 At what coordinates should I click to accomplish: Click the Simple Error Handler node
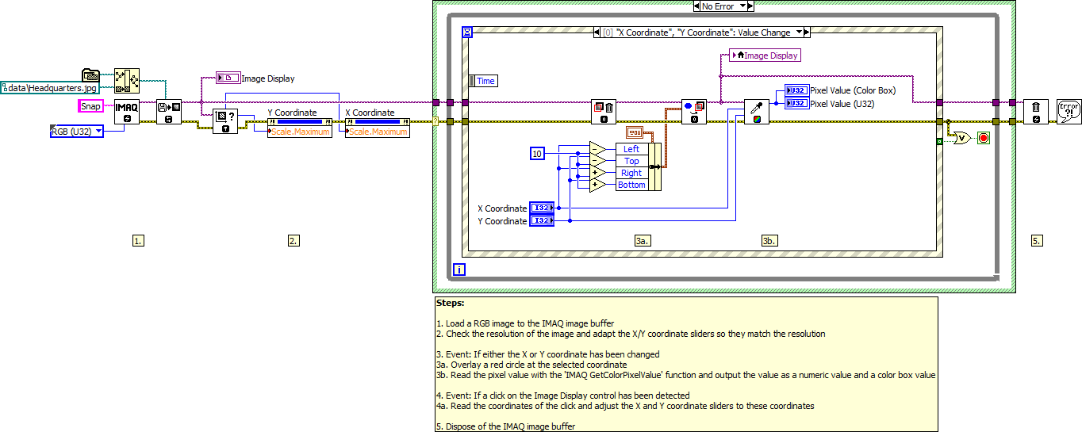(x=1069, y=112)
